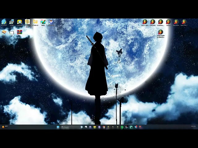
Task: Open the MC DECRYPT desktop icon
Action: click(28, 23)
